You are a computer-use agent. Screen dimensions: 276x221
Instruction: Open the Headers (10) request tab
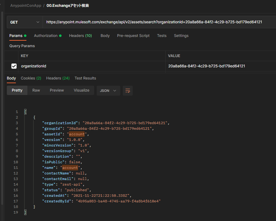click(80, 36)
